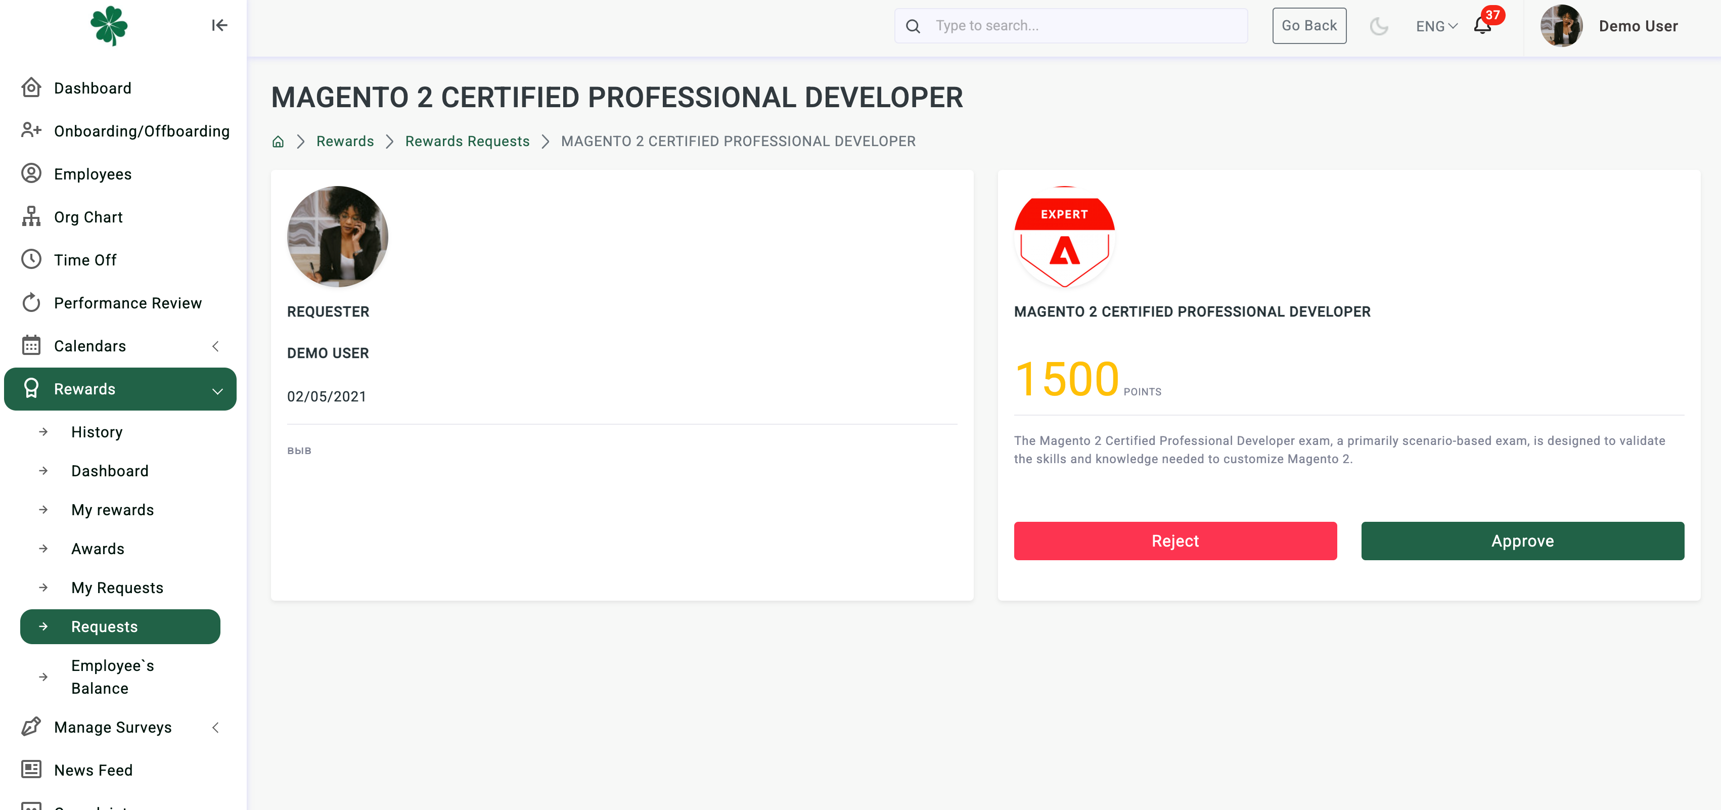
Task: Focus the Type to search field
Action: [1071, 25]
